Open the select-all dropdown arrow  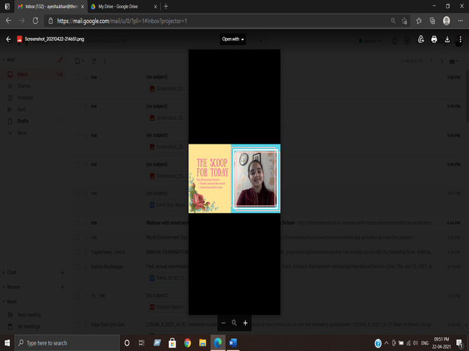pos(83,62)
